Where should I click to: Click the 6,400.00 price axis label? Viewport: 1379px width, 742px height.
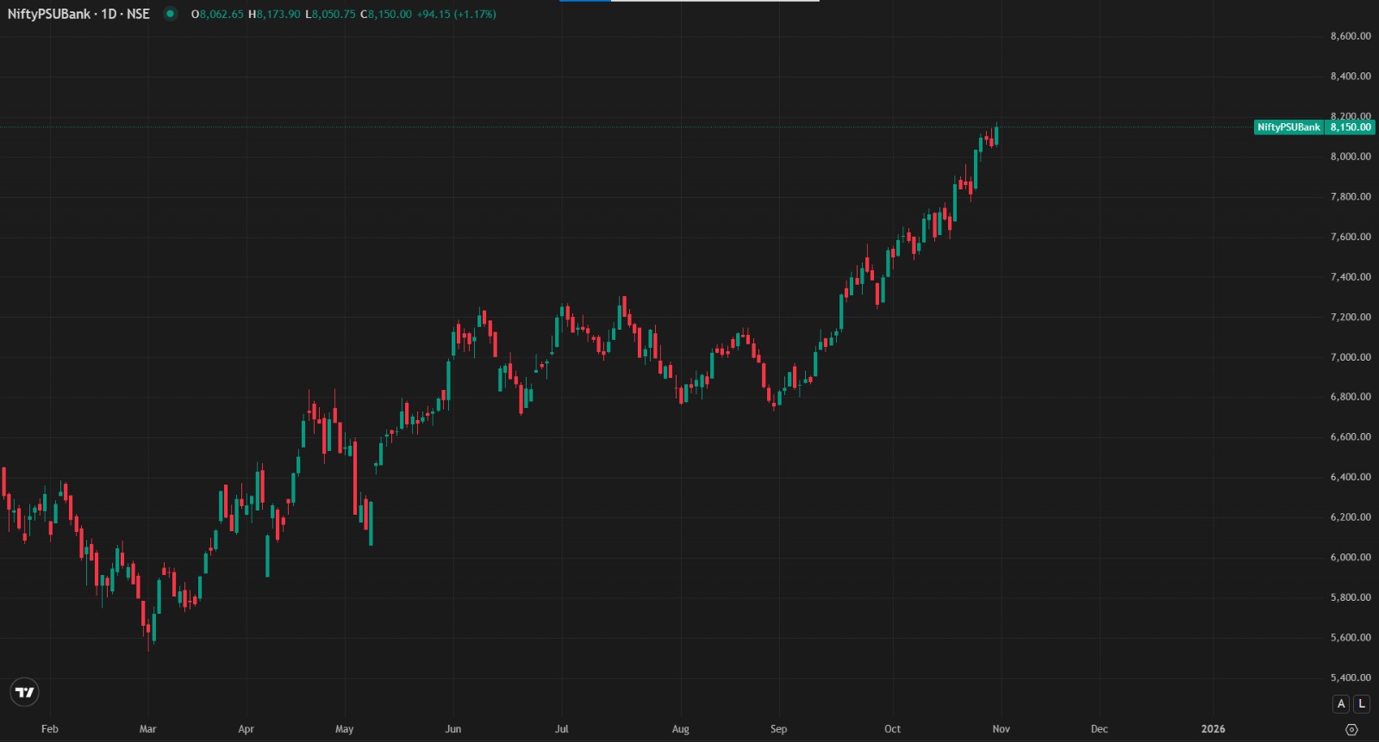click(1351, 477)
